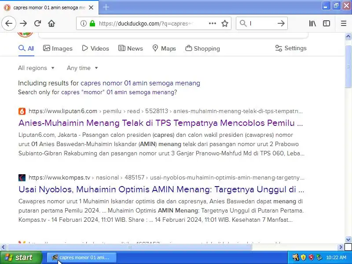The height and width of the screenshot is (264, 352).
Task: Expand the All regions dropdown
Action: coord(36,68)
